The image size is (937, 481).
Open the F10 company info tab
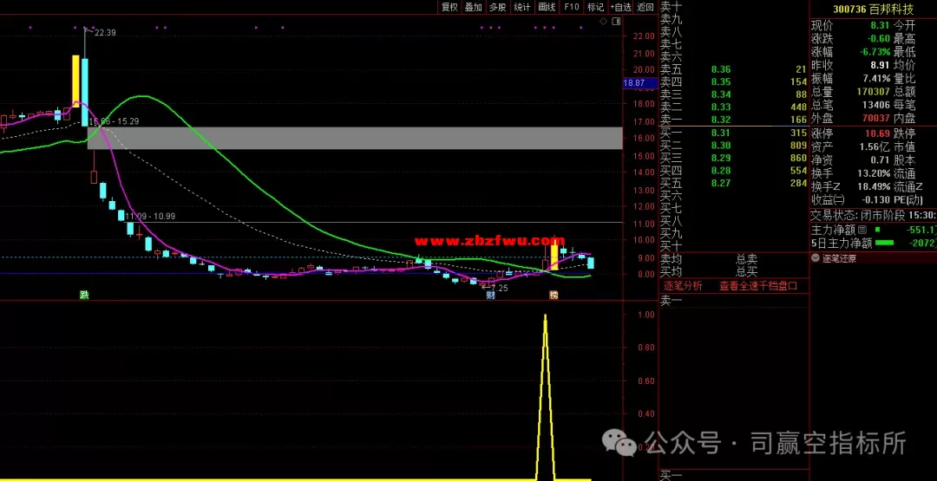571,7
